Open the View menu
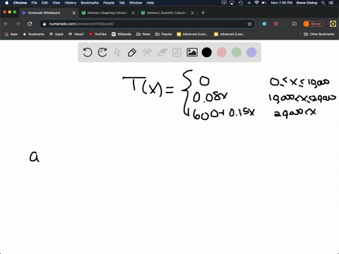The image size is (339, 254). click(56, 3)
